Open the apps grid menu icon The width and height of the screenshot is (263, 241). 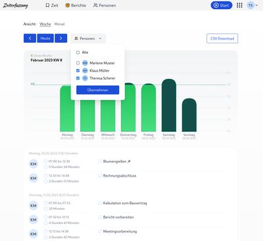tap(239, 5)
